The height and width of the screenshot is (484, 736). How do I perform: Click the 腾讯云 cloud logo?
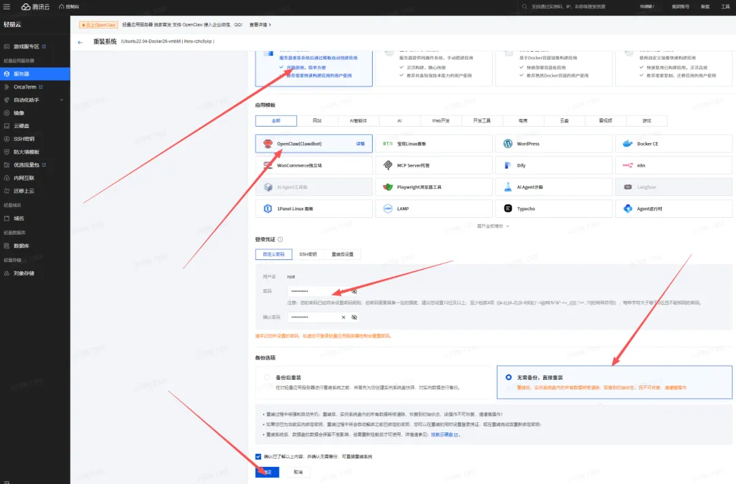(35, 7)
